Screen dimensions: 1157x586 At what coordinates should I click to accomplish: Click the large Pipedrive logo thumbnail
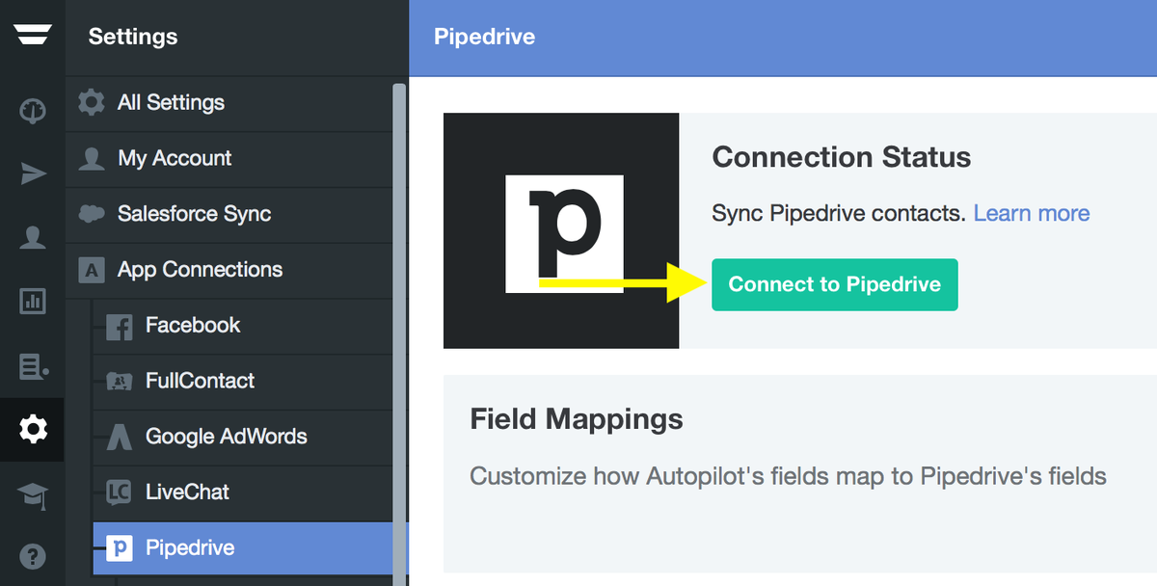click(561, 230)
